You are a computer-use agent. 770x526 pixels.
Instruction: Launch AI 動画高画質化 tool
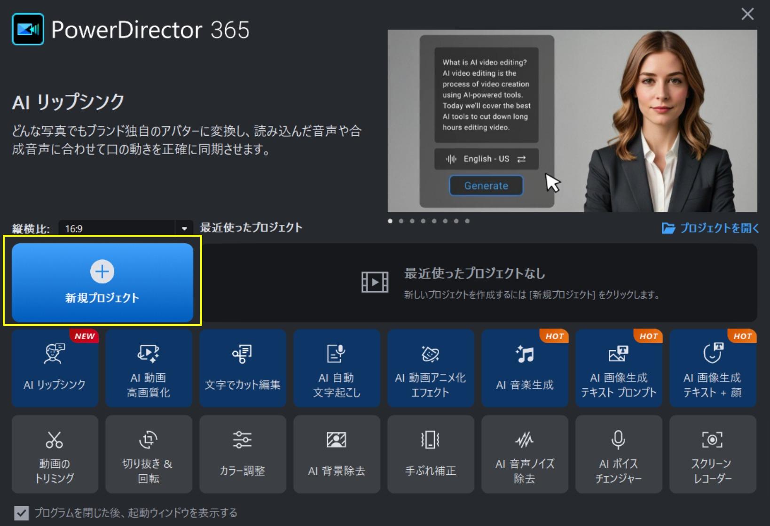coord(149,368)
